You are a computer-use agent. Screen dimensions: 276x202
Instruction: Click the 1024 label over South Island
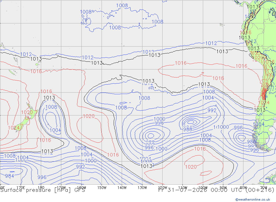[x=14, y=128]
